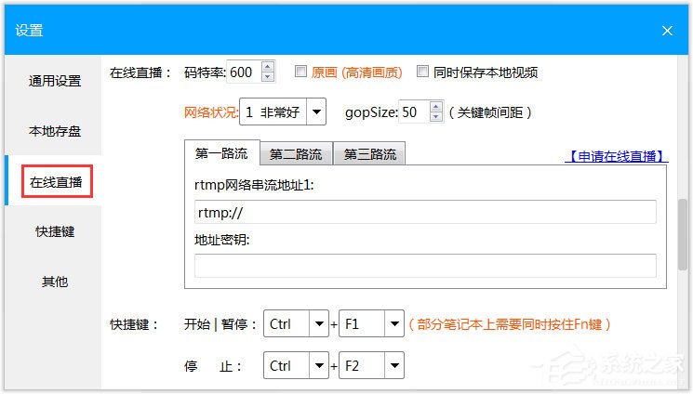
Task: Click the rtmp网络串流地址1 input field
Action: pyautogui.click(x=425, y=212)
